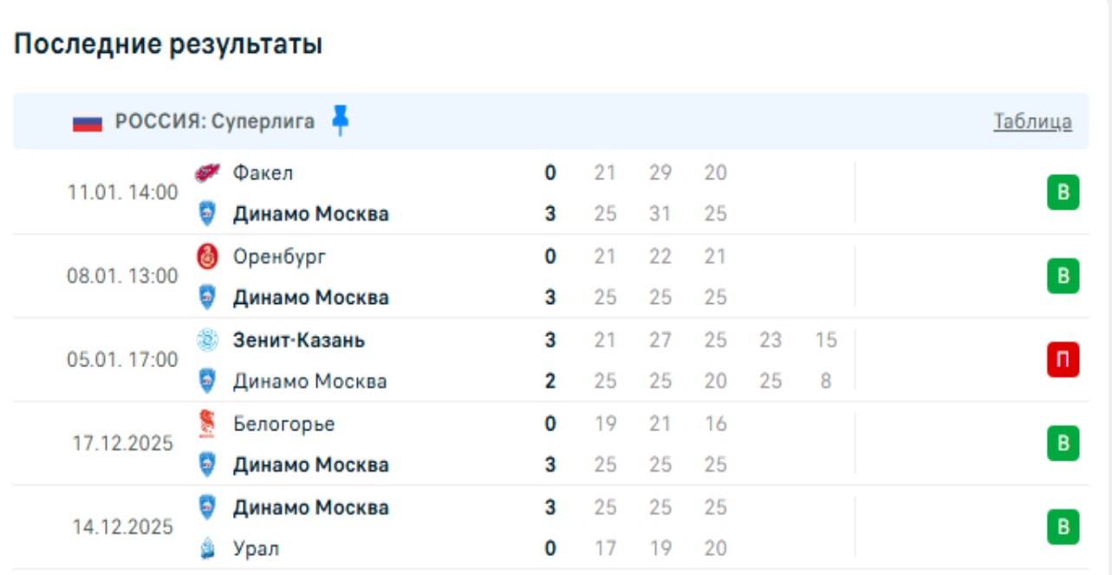The image size is (1112, 575).
Task: Click the Белогорье team logo
Action: pos(207,424)
